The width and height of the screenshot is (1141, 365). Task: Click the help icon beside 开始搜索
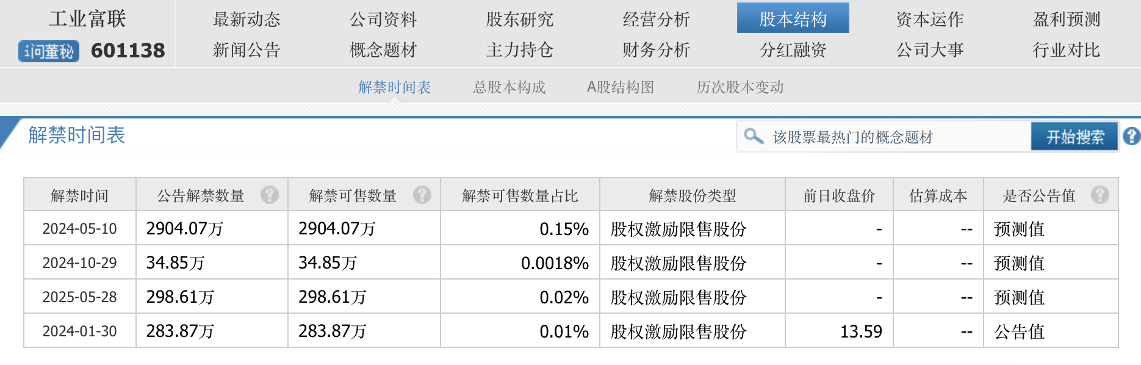coord(1131,136)
